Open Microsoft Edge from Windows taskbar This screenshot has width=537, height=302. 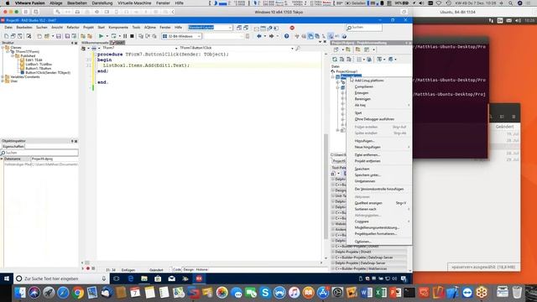pos(131,279)
